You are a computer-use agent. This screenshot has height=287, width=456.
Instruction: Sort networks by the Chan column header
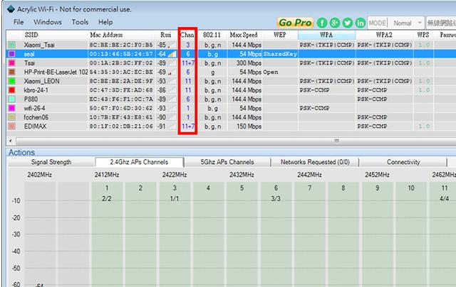[x=187, y=34]
